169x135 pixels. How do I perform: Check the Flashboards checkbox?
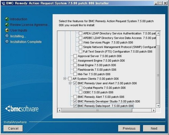pos(75,70)
